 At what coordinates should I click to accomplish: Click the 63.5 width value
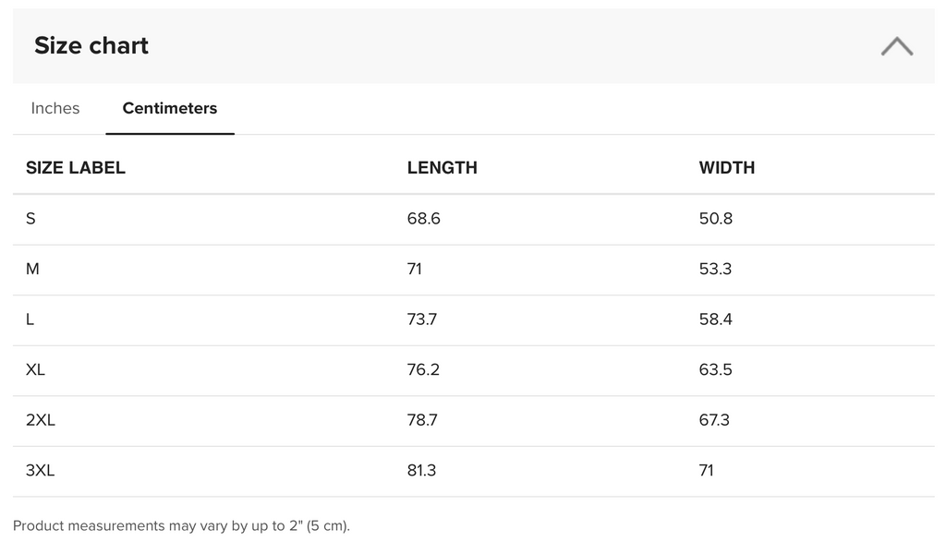(x=716, y=369)
